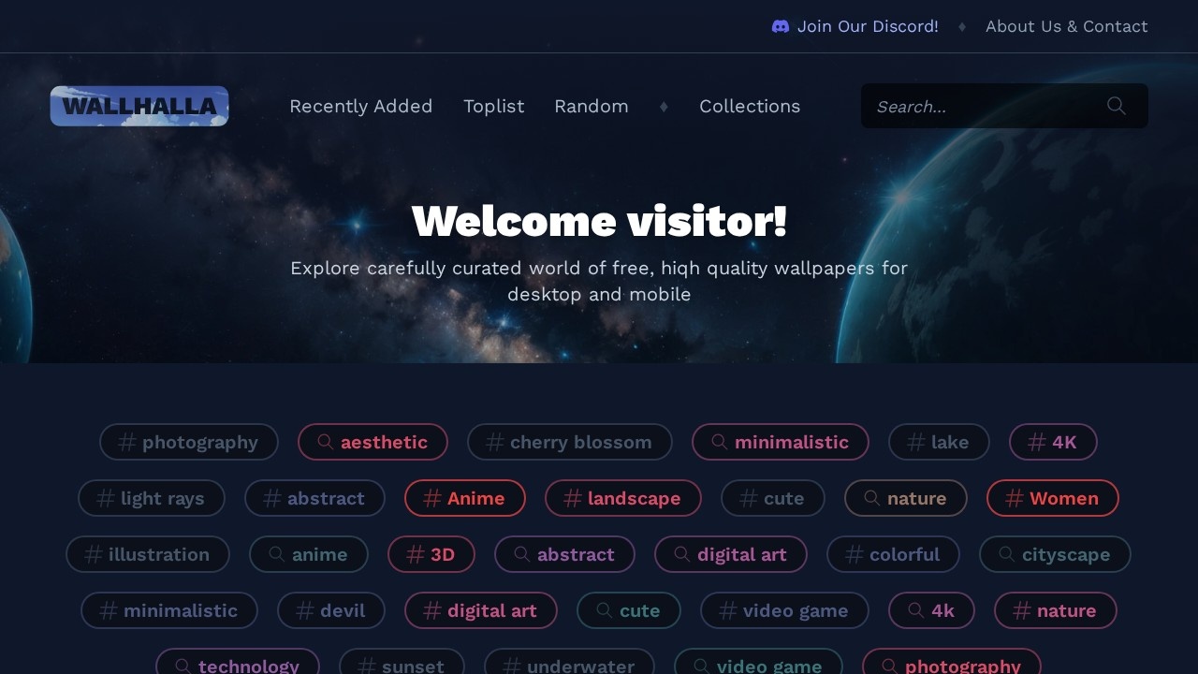Select the video game hashtag tag

tap(784, 610)
